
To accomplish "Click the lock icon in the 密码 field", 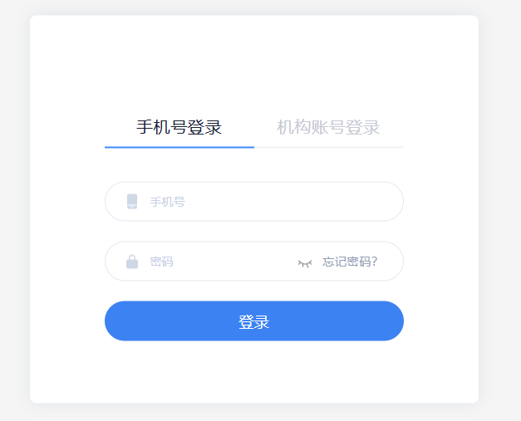I will click(x=132, y=262).
